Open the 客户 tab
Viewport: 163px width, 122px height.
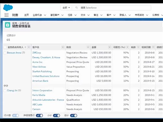pyautogui.click(x=109, y=15)
